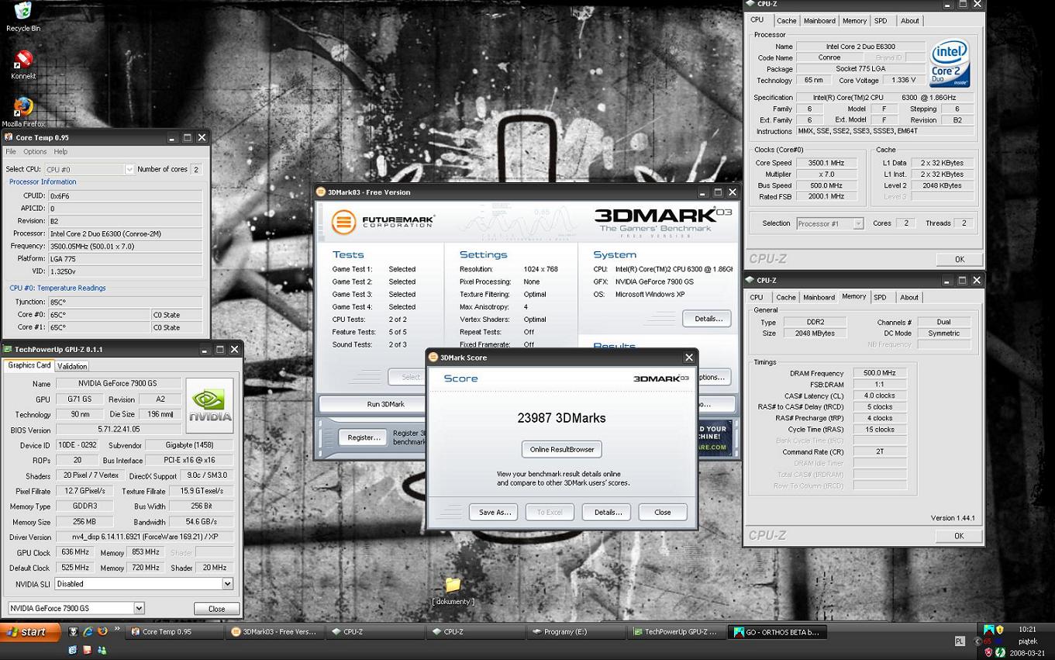Click the Tjunction value 85C in Core Temp

tap(125, 302)
